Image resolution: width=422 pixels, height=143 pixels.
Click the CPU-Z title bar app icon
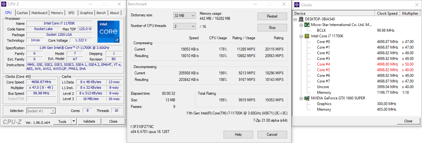pyautogui.click(x=4, y=4)
